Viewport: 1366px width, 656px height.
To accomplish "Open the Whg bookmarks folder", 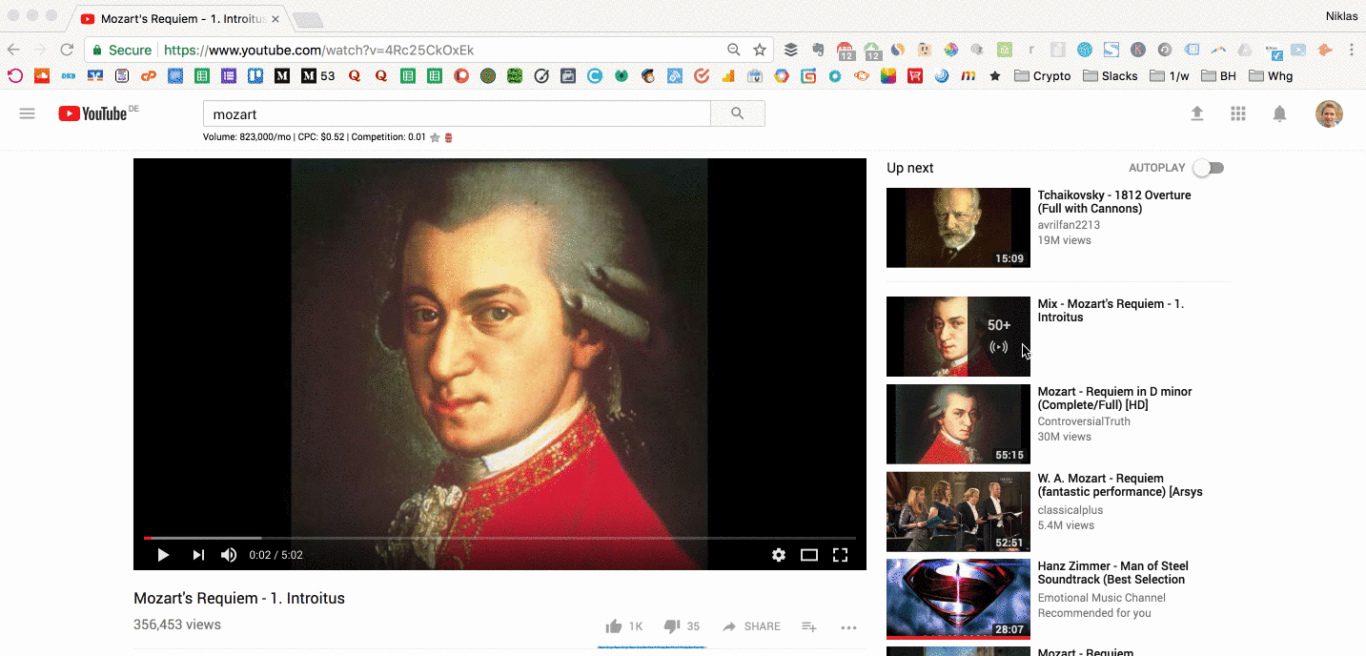I will [1271, 75].
